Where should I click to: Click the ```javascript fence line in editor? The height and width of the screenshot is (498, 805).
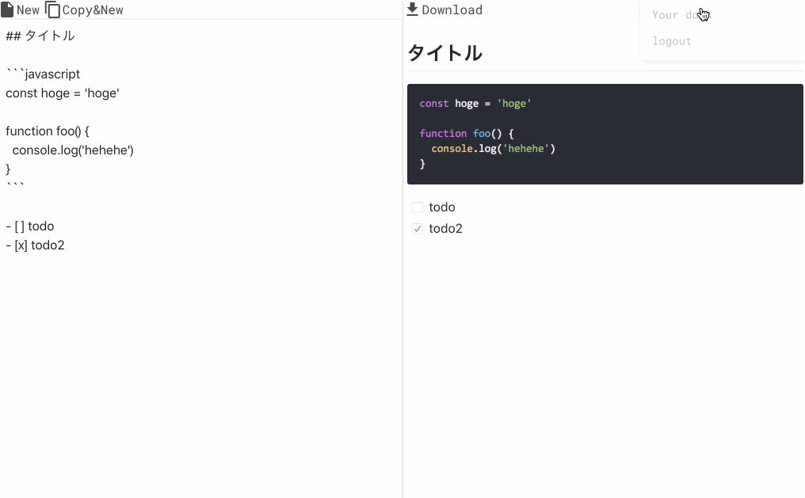tap(43, 74)
